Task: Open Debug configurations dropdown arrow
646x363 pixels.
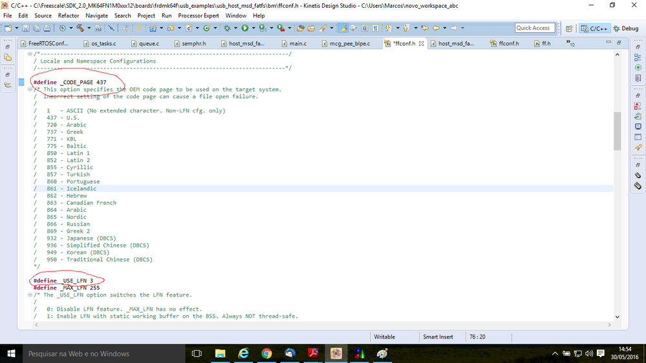Action: [x=235, y=28]
